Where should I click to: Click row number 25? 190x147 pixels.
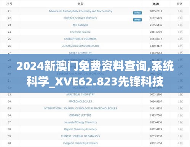9,39
